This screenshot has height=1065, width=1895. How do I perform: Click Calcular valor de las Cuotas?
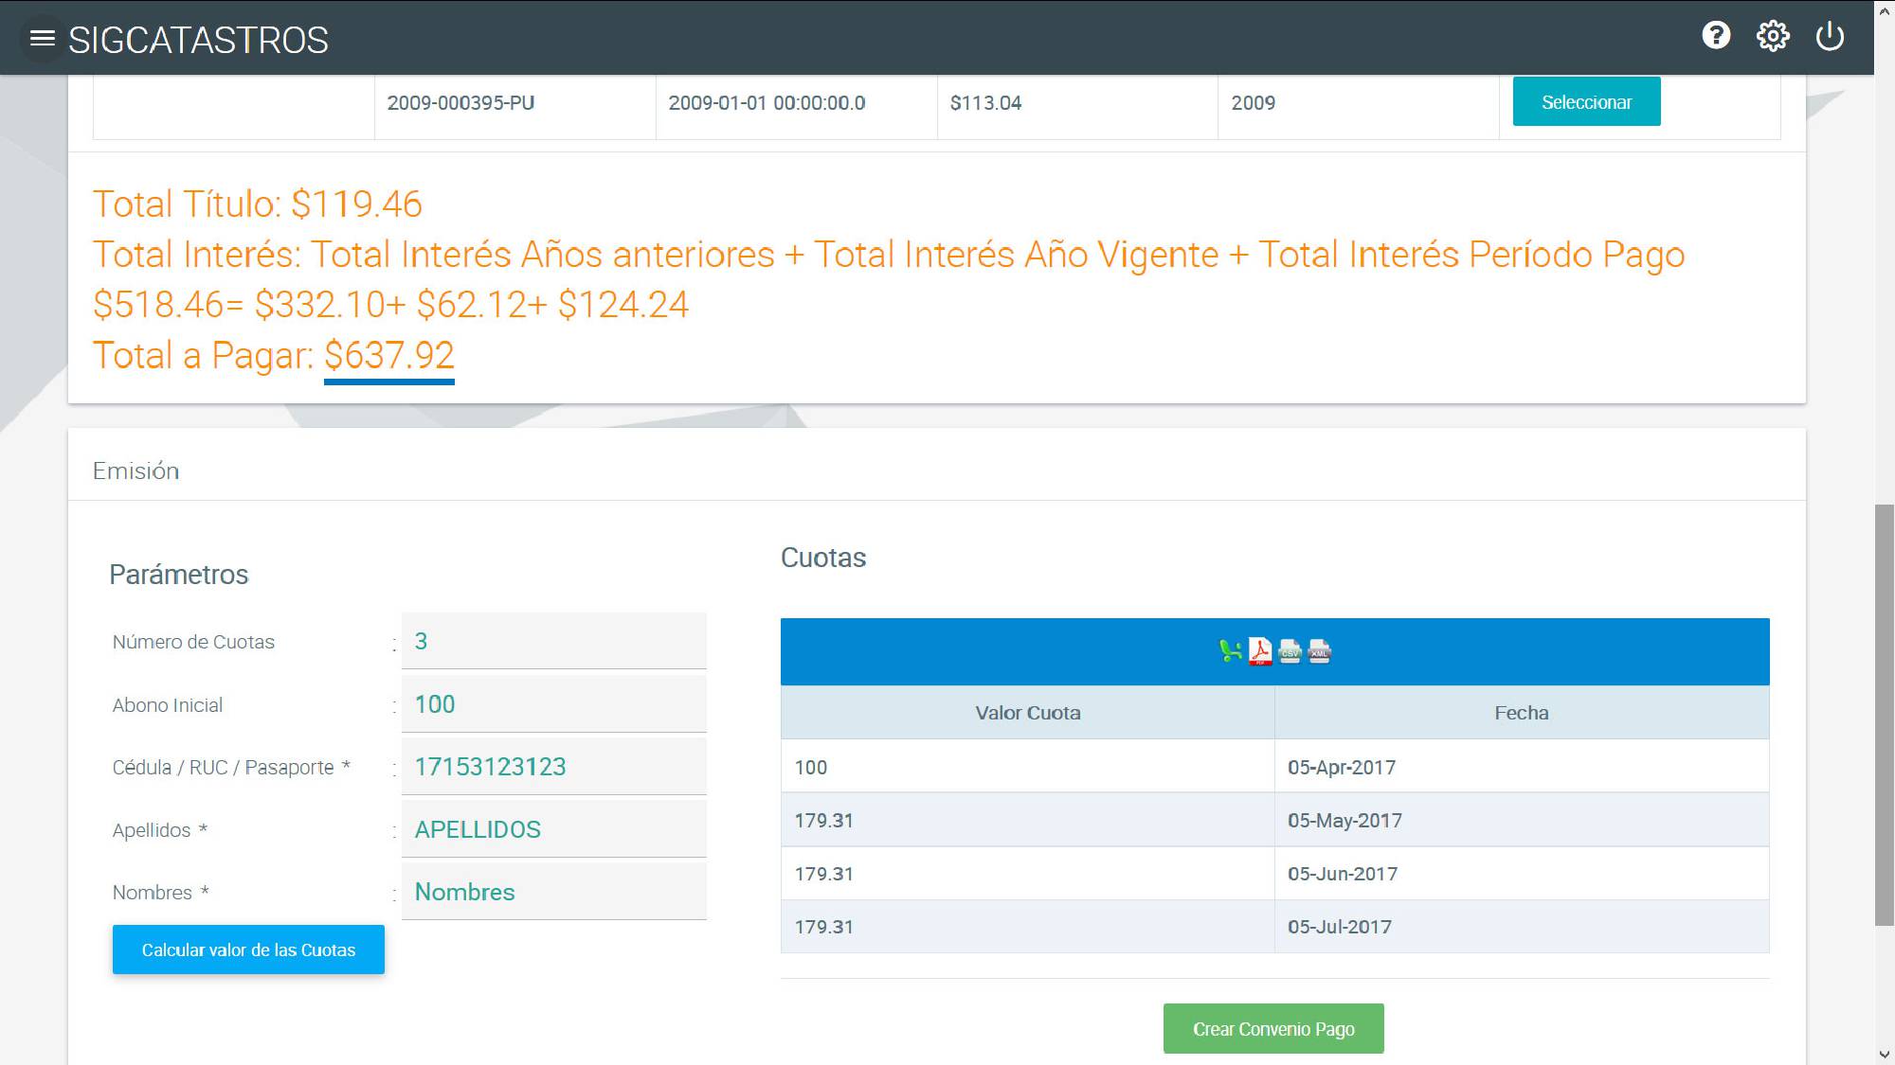(248, 950)
